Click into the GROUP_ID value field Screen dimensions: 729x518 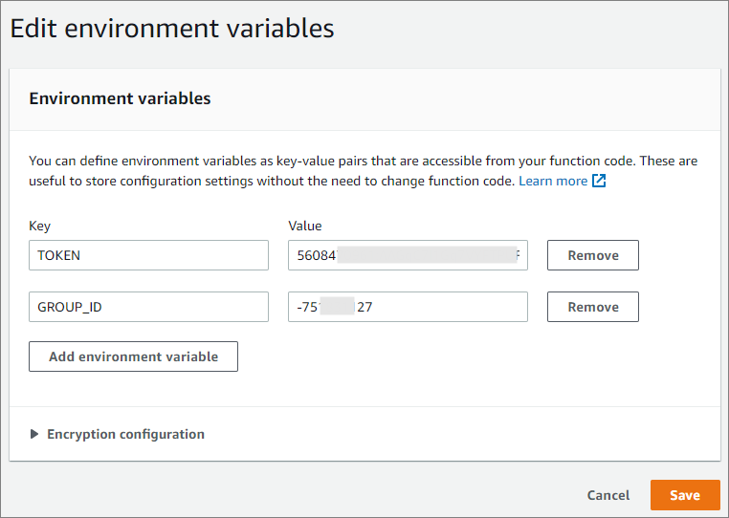tap(440, 307)
